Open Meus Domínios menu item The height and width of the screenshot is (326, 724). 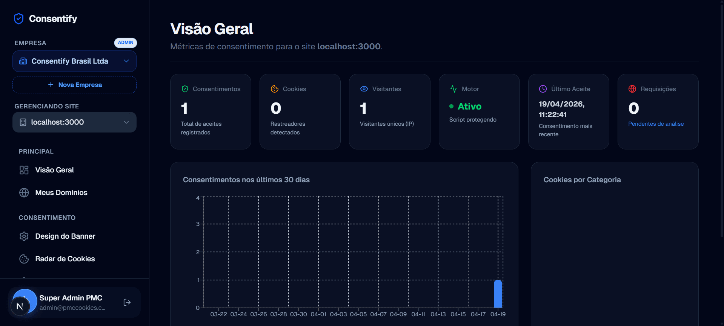pos(61,192)
